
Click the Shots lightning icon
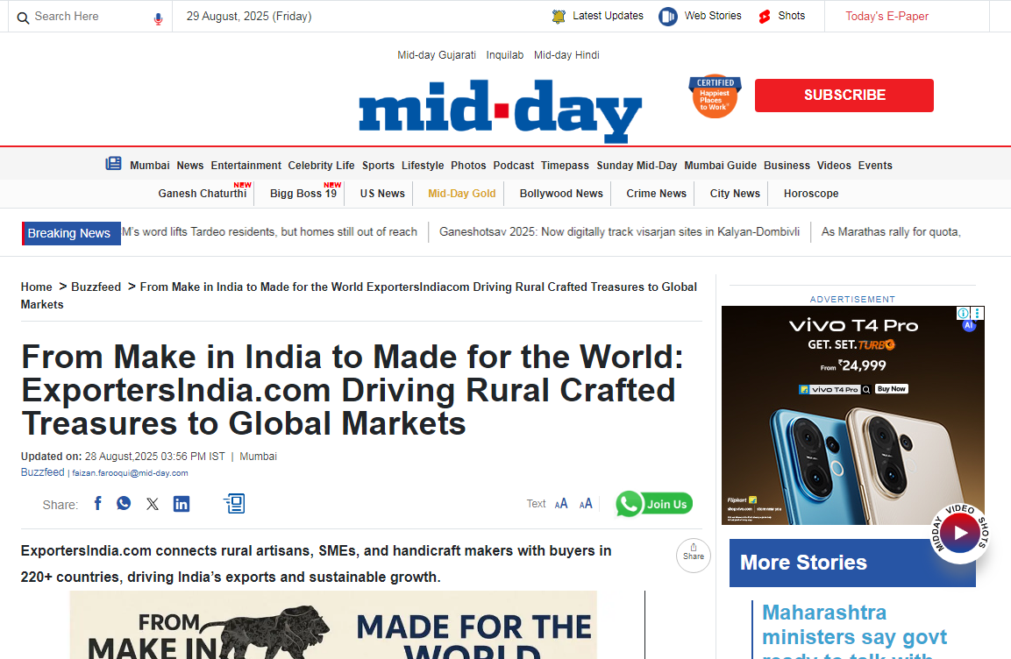(x=761, y=16)
